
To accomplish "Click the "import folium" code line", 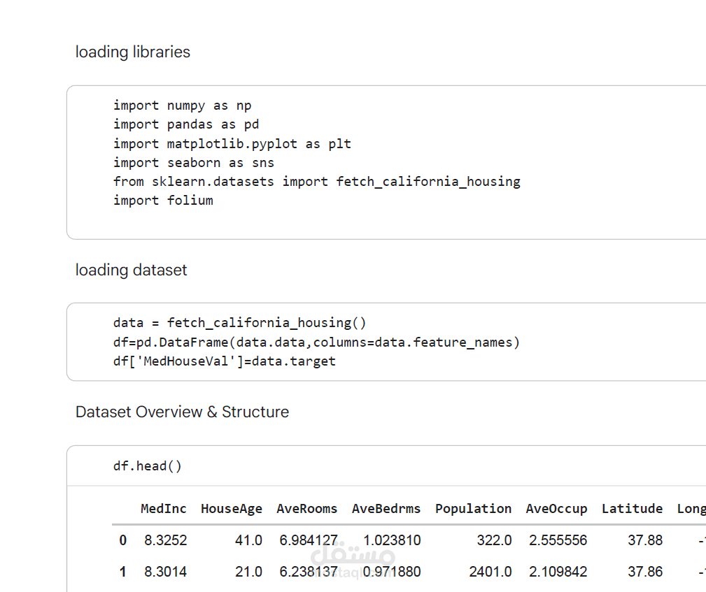I will tap(163, 200).
